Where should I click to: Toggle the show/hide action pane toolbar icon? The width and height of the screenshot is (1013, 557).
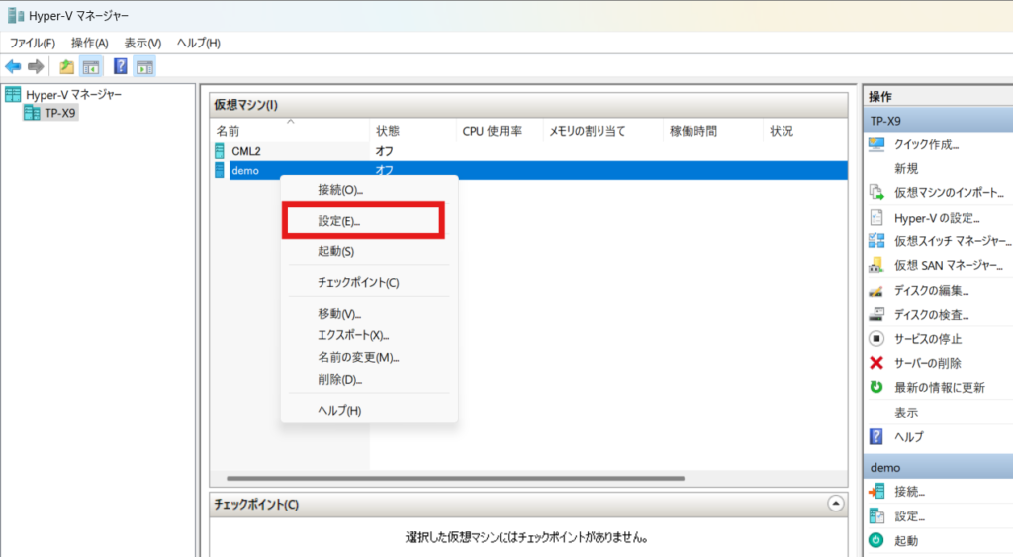point(144,66)
